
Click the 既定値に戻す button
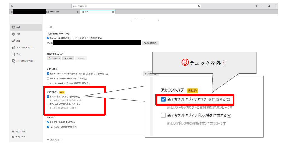tap(150, 43)
